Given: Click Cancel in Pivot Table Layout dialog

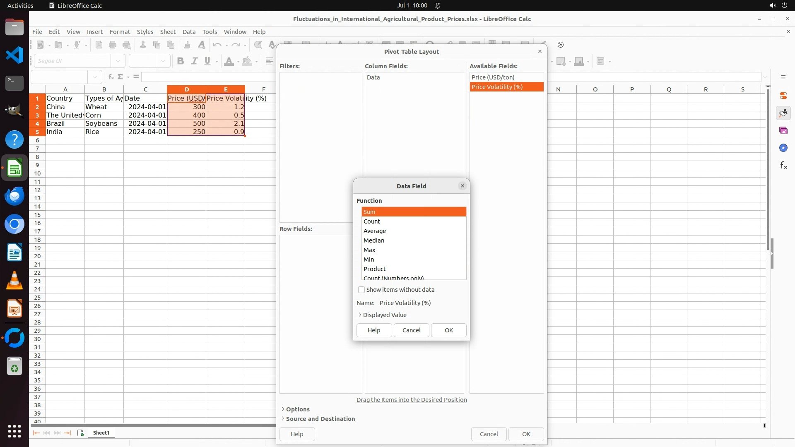Looking at the screenshot, I should pos(489,434).
